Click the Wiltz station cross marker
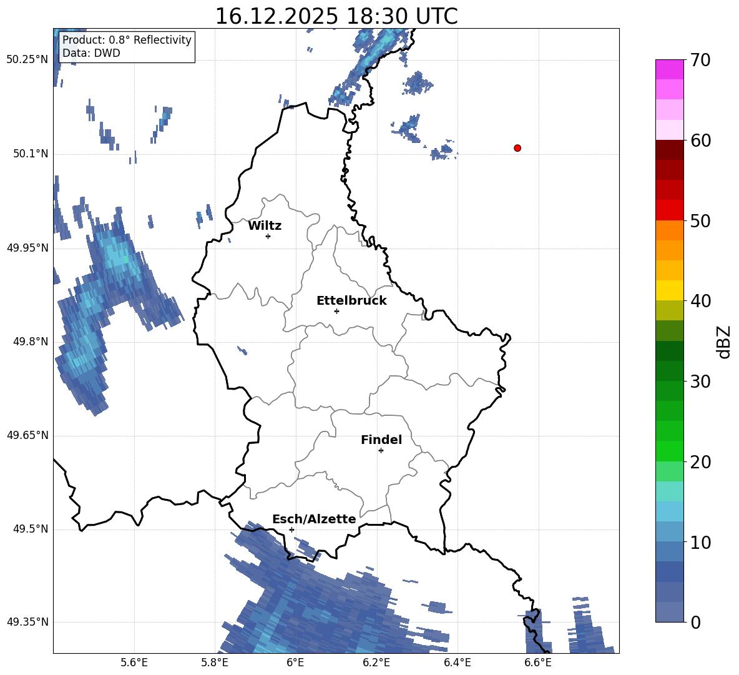Image resolution: width=739 pixels, height=675 pixels. coord(268,236)
